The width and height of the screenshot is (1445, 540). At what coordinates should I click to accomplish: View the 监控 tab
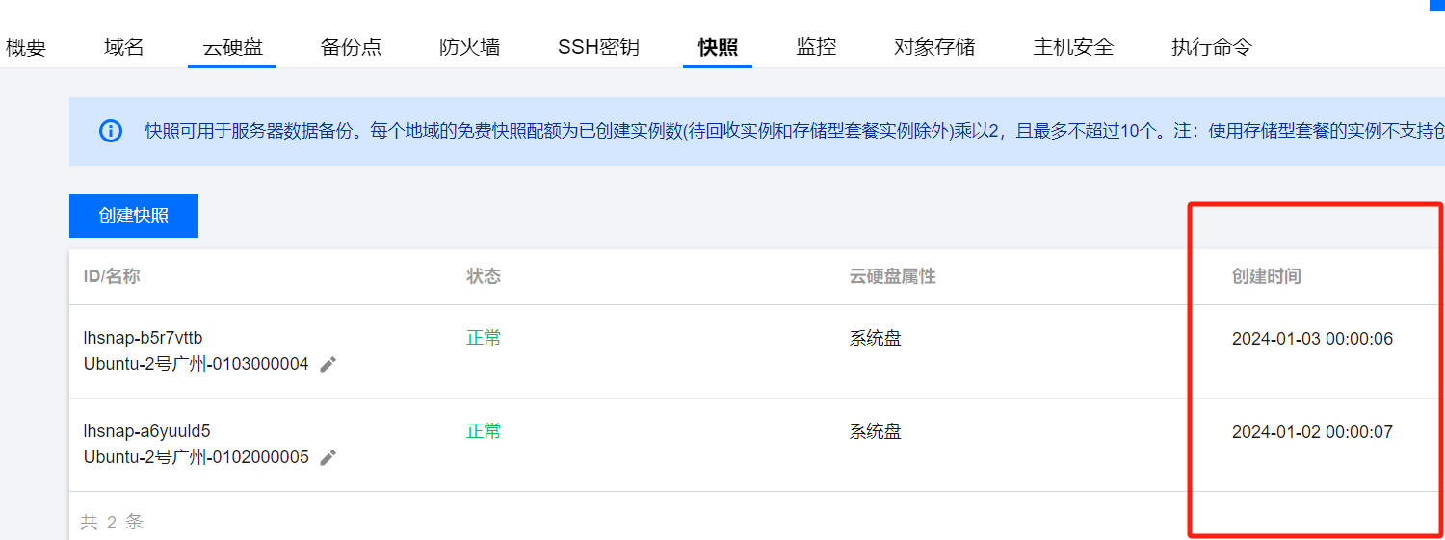click(x=816, y=46)
